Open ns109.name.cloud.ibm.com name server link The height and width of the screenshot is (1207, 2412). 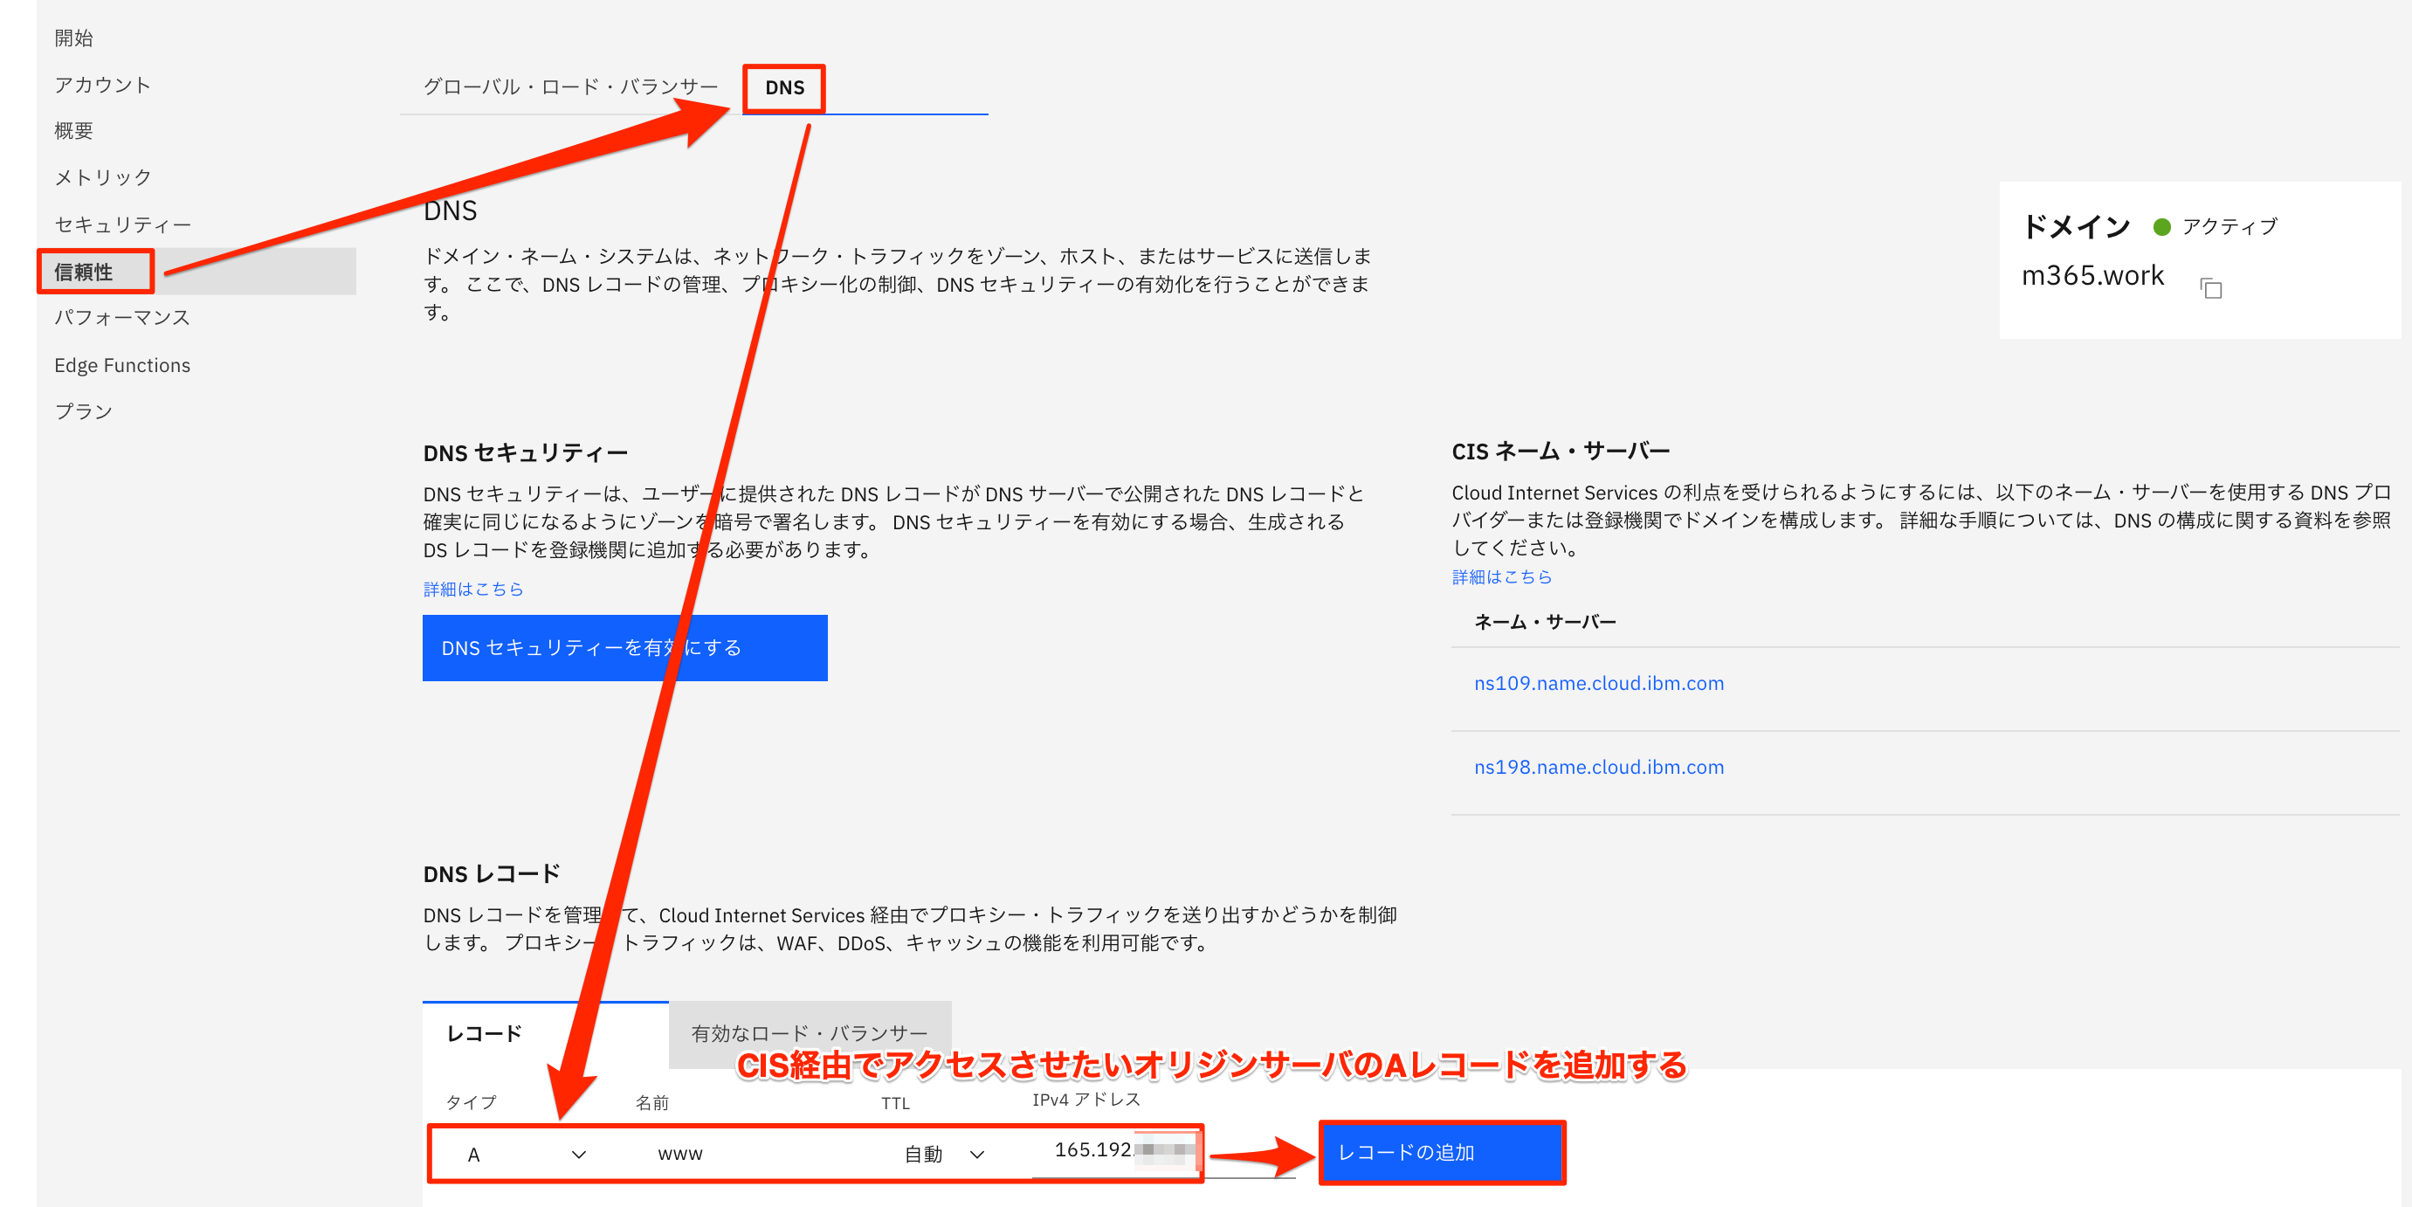point(1598,684)
